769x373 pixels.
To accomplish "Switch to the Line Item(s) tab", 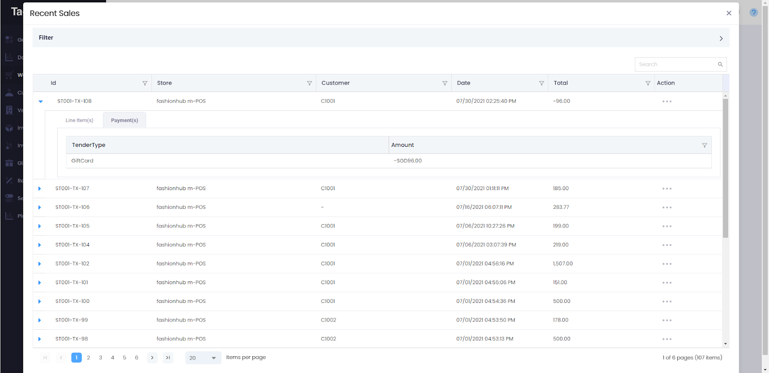I will point(79,120).
